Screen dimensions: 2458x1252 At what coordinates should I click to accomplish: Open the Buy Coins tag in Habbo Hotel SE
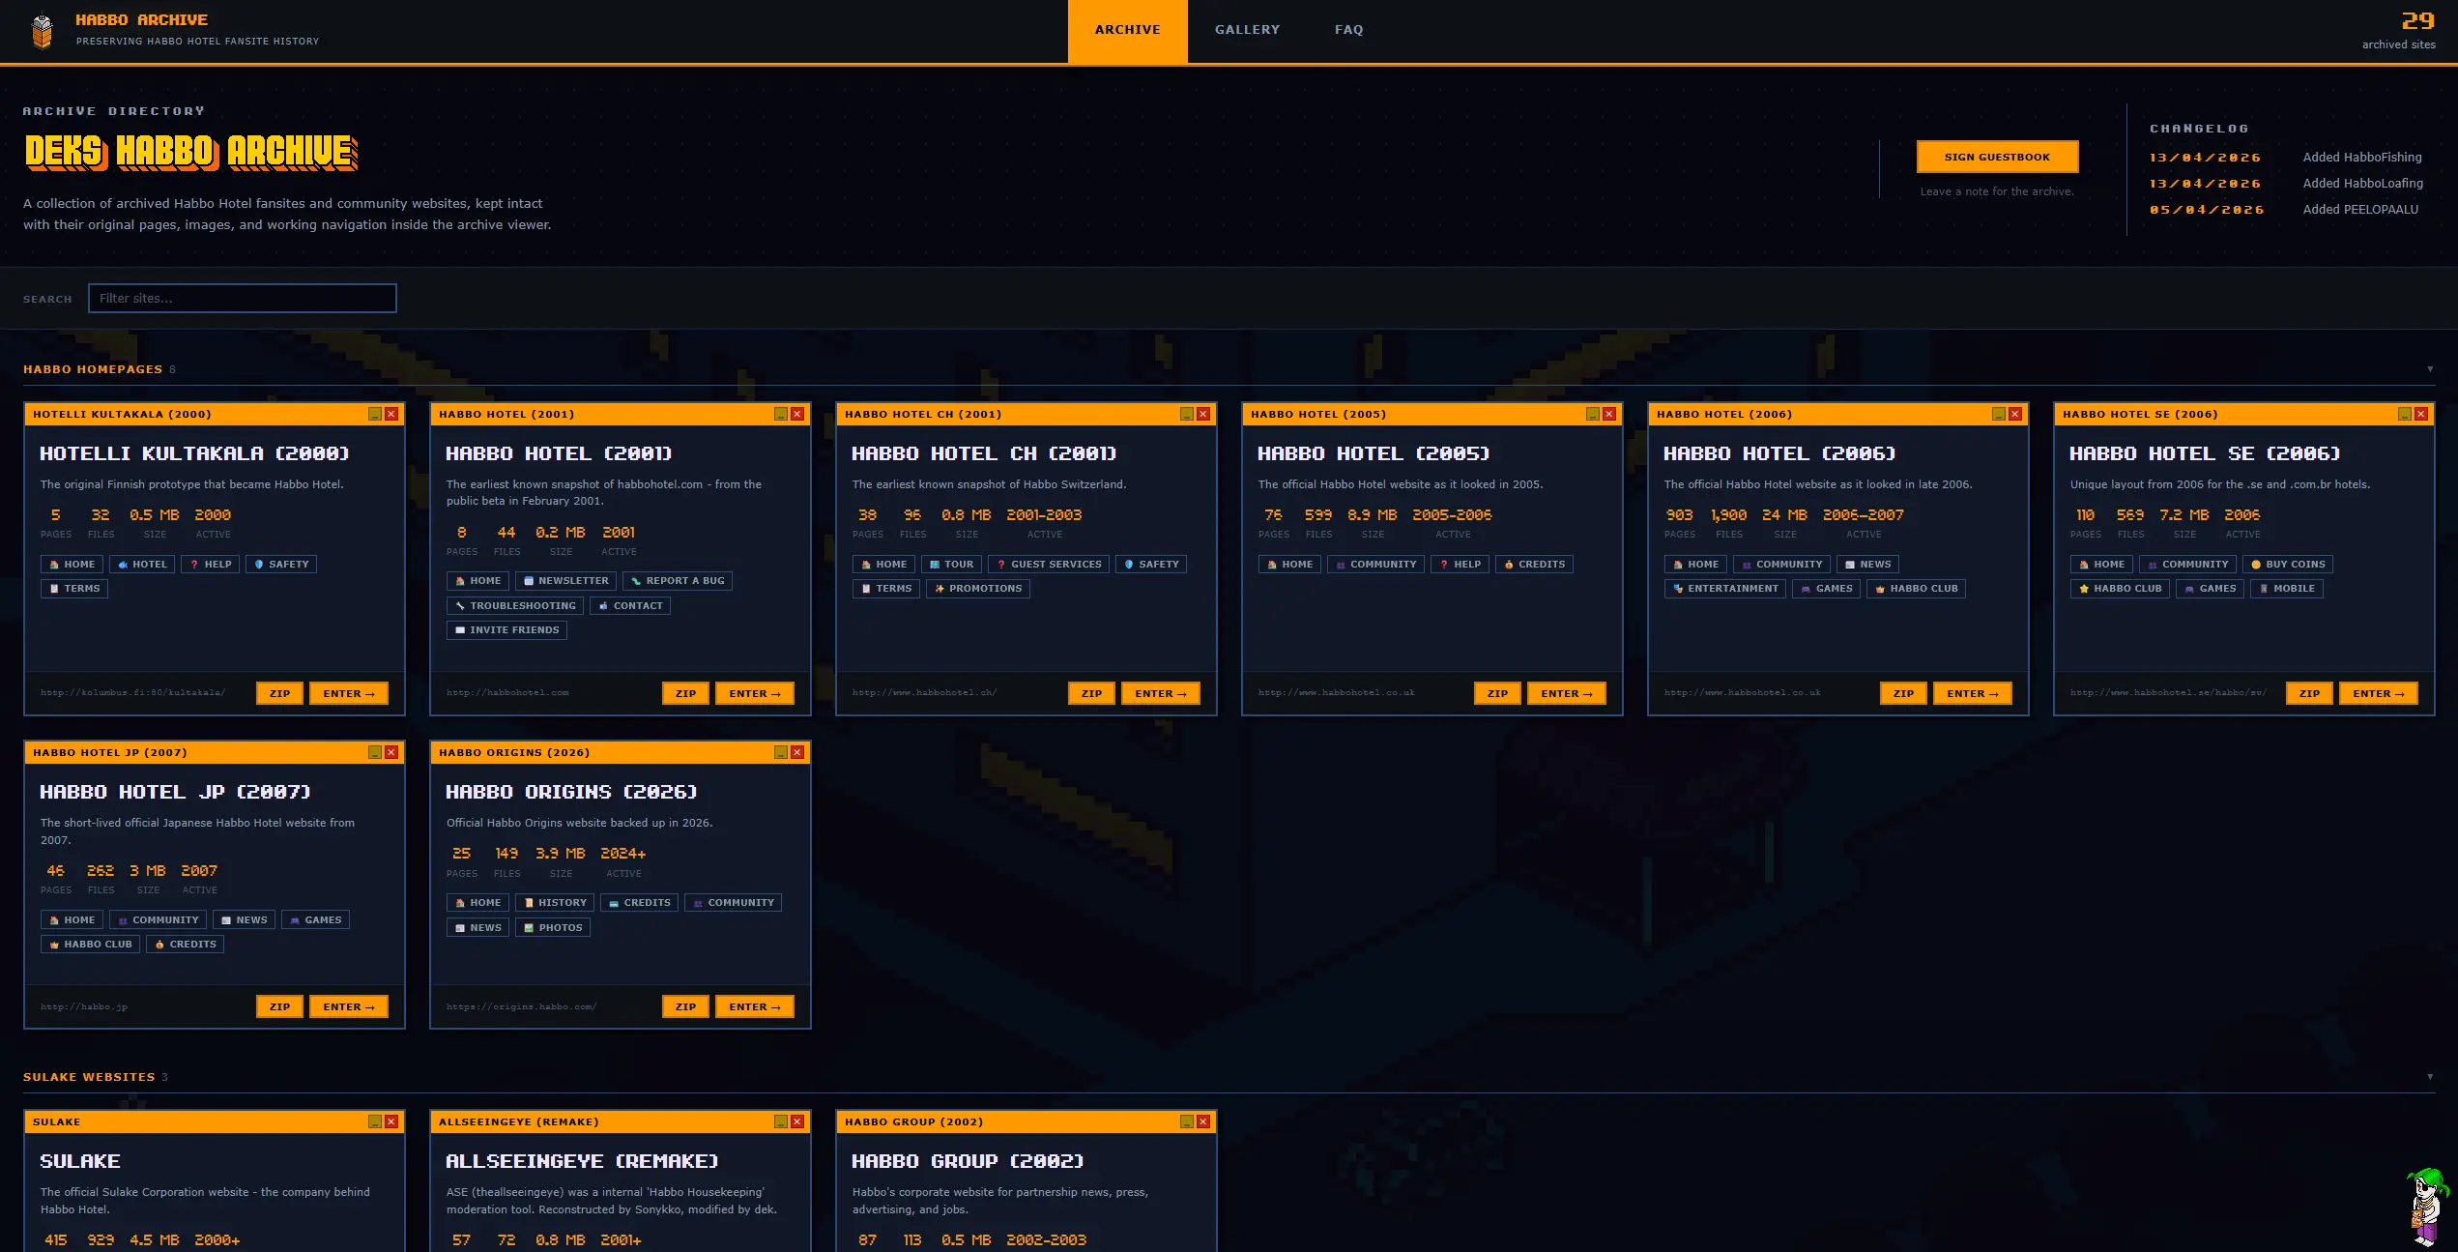tap(2287, 564)
